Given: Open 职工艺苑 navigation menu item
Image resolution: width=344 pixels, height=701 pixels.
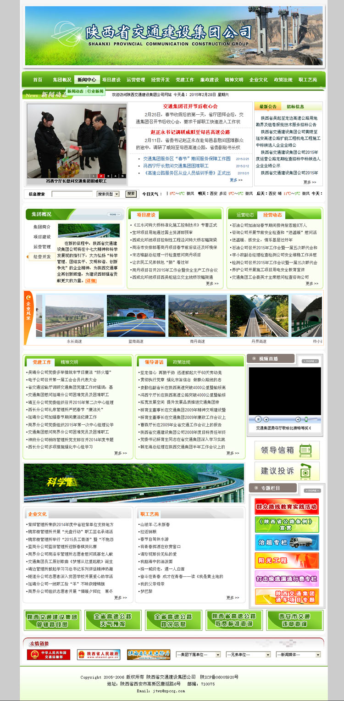Looking at the screenshot, I should (308, 80).
